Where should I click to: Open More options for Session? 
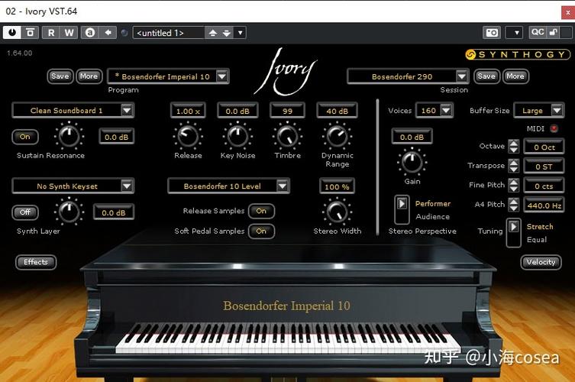[515, 76]
